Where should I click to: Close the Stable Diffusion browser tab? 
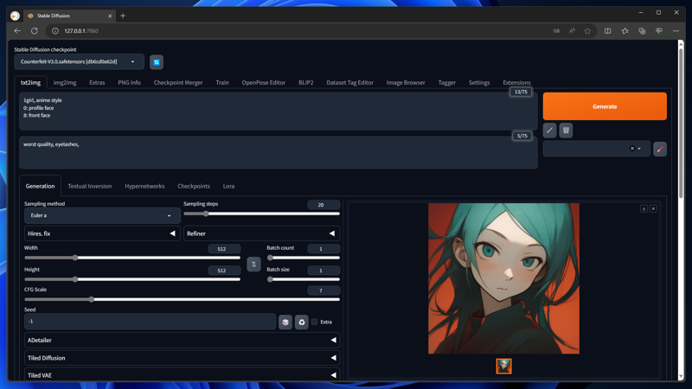click(110, 16)
